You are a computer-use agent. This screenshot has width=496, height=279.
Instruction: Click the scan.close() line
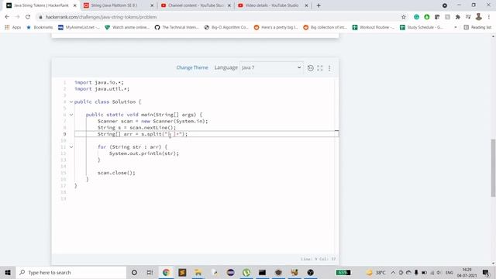pos(116,173)
